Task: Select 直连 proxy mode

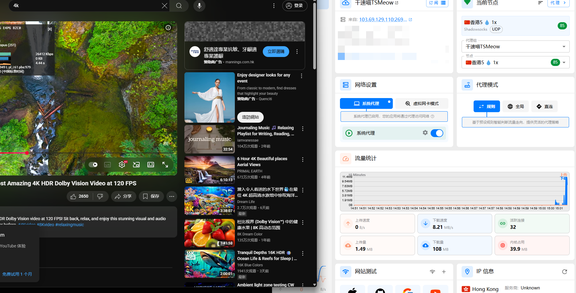Action: (x=544, y=106)
